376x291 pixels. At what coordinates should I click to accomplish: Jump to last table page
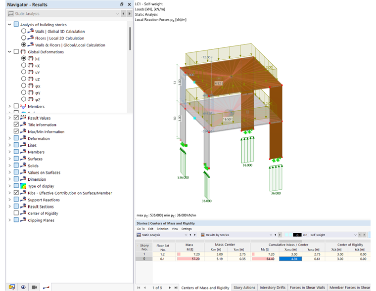click(x=176, y=288)
